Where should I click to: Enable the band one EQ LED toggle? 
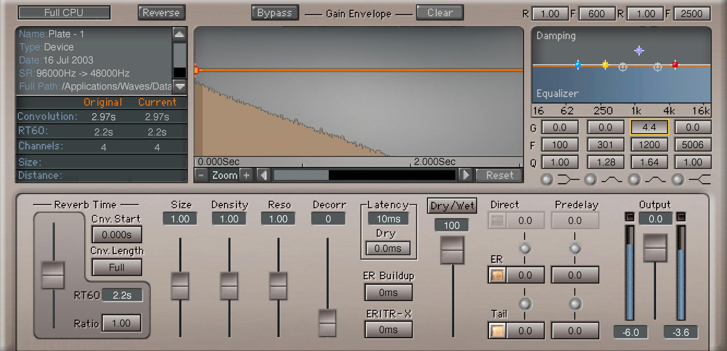[x=546, y=179]
